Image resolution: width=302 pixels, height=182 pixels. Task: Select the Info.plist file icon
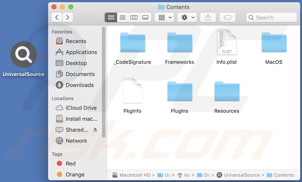[227, 42]
